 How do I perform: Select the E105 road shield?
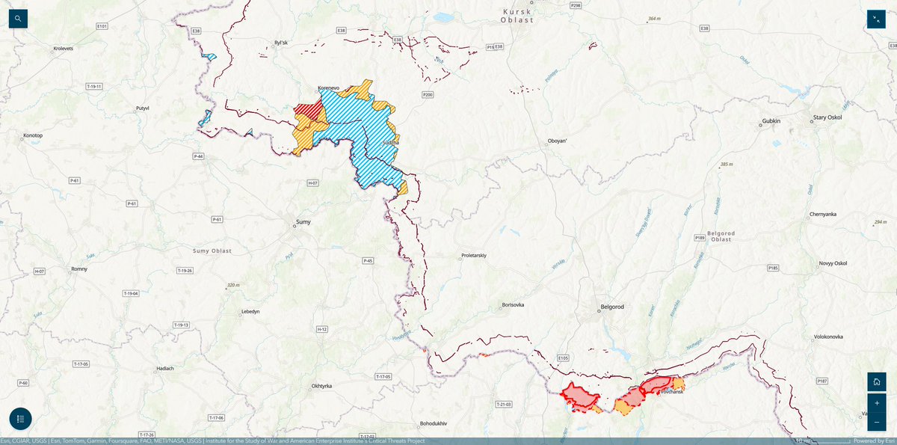click(563, 358)
